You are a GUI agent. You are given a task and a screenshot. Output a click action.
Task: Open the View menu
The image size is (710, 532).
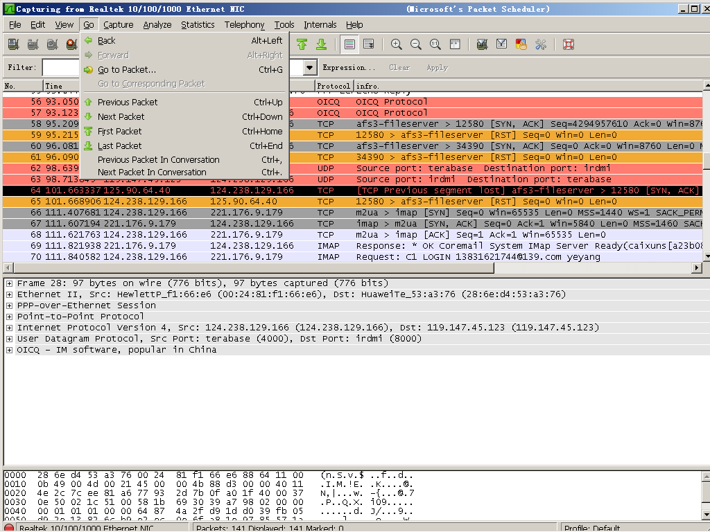[x=64, y=25]
